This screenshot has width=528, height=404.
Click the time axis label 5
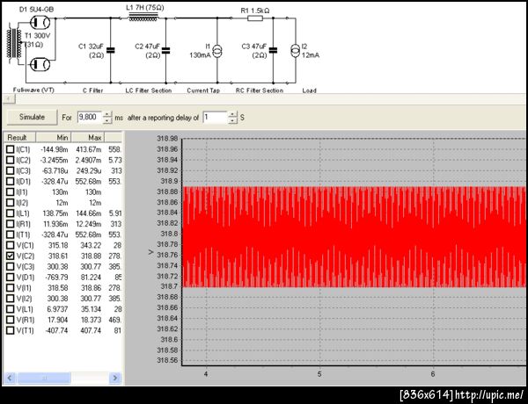click(x=319, y=374)
